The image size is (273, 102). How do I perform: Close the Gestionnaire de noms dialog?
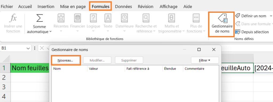click(x=214, y=50)
